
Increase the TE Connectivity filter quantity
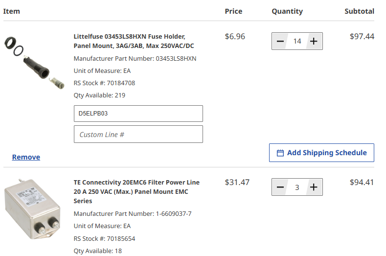click(x=314, y=187)
